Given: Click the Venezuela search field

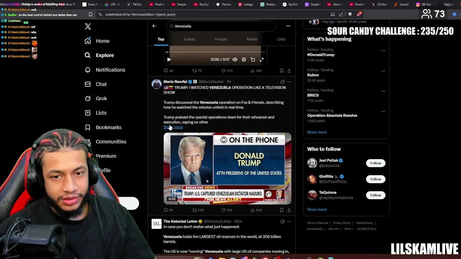Looking at the screenshot, I should pyautogui.click(x=221, y=26).
